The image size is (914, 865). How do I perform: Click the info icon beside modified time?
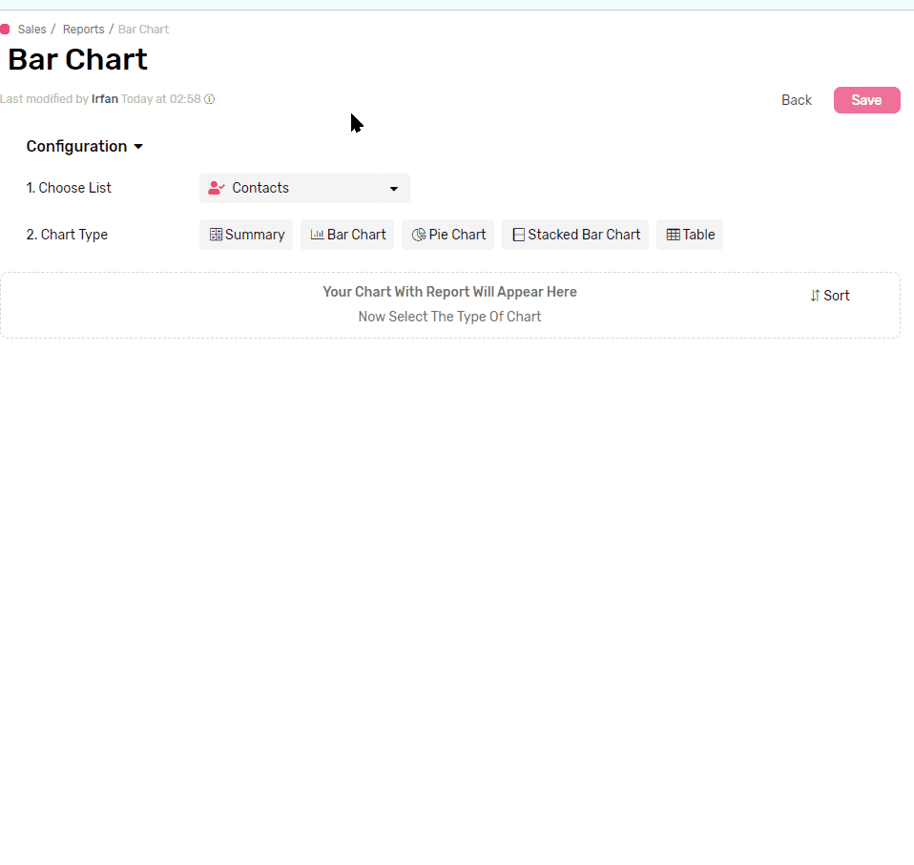(x=209, y=99)
